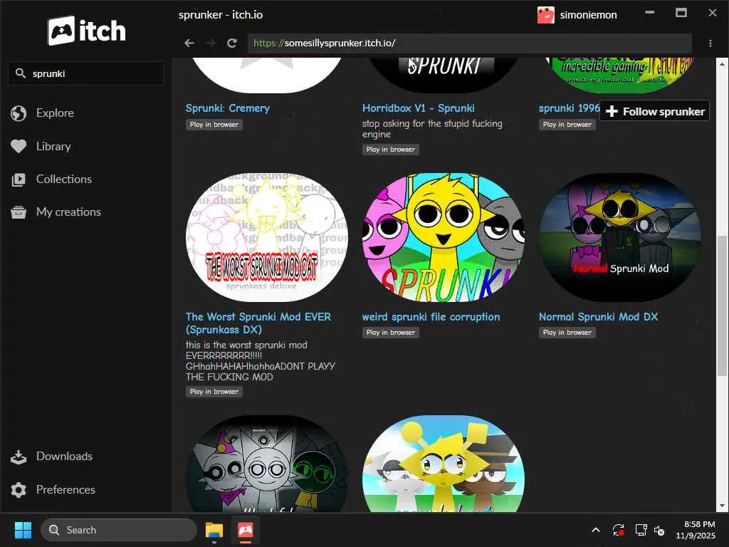This screenshot has height=547, width=729.
Task: Click the muted volume tray icon
Action: (x=659, y=530)
